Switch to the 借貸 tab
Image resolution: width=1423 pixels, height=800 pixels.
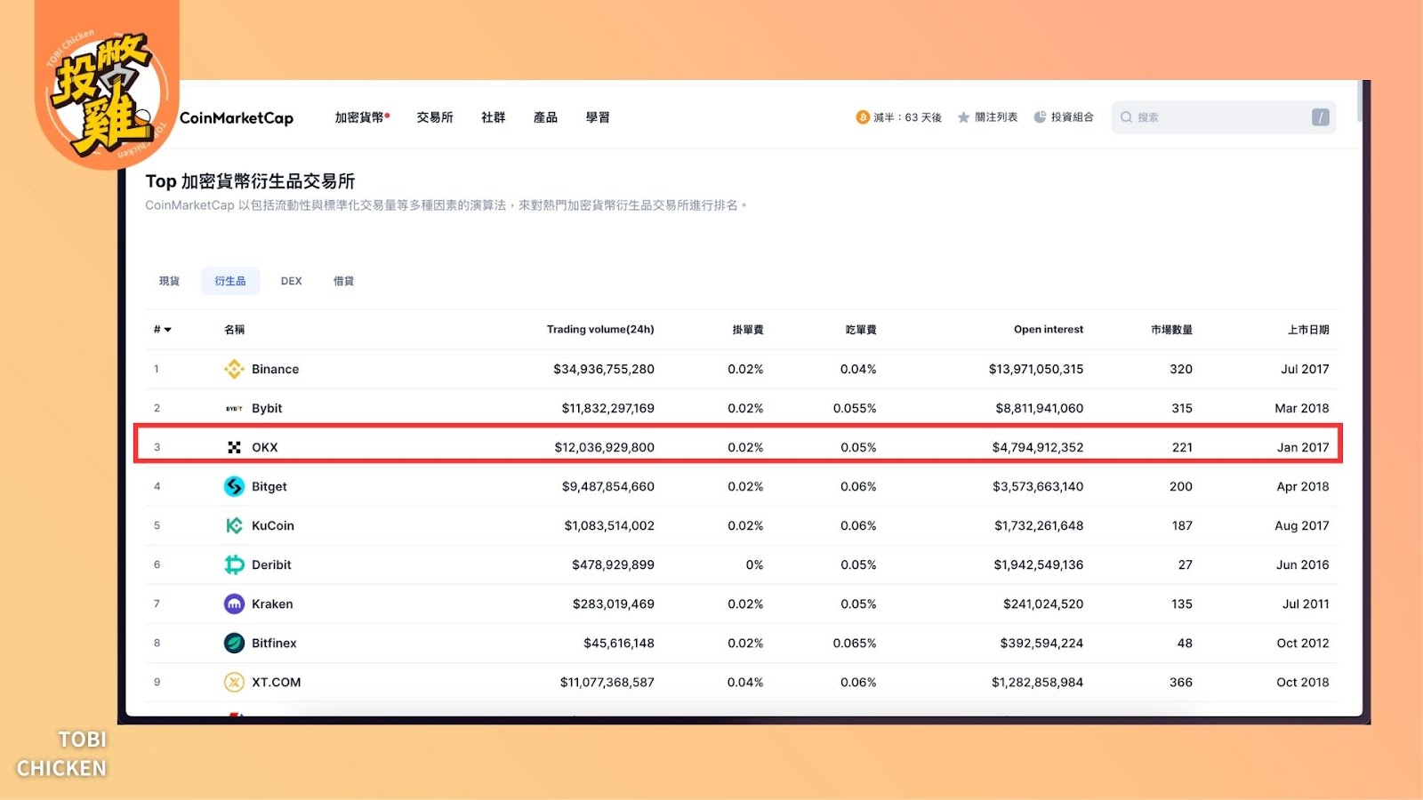(343, 281)
